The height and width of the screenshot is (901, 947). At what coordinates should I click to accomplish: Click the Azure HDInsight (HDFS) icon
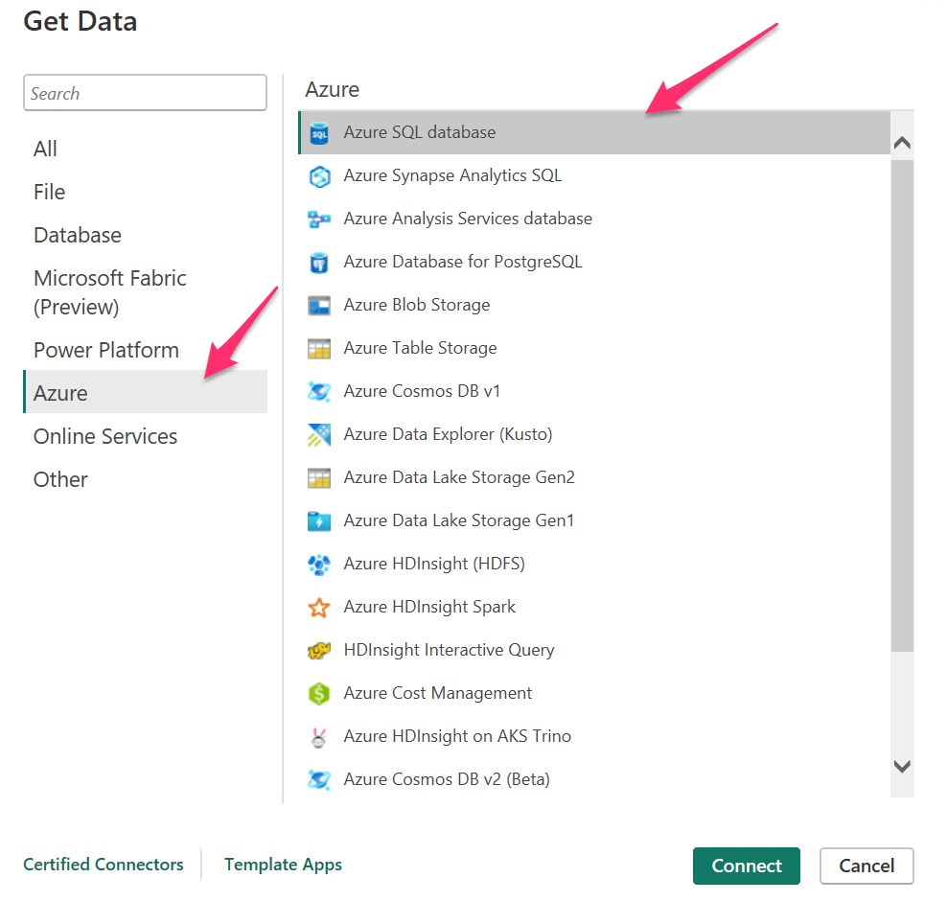point(319,565)
